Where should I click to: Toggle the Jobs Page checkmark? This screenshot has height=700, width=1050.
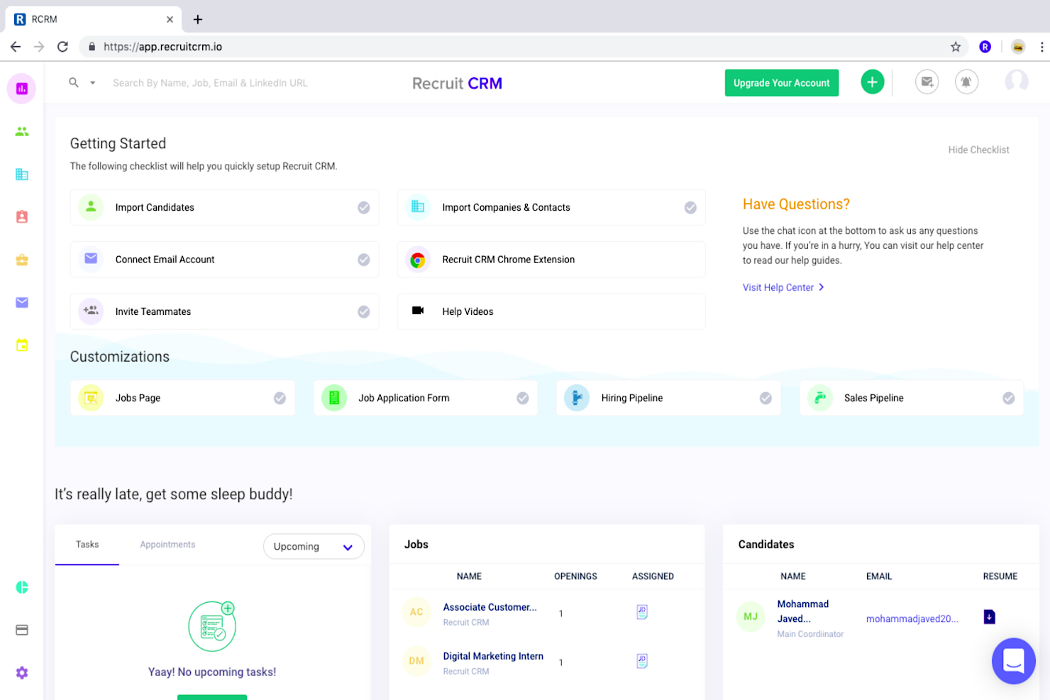pyautogui.click(x=280, y=399)
